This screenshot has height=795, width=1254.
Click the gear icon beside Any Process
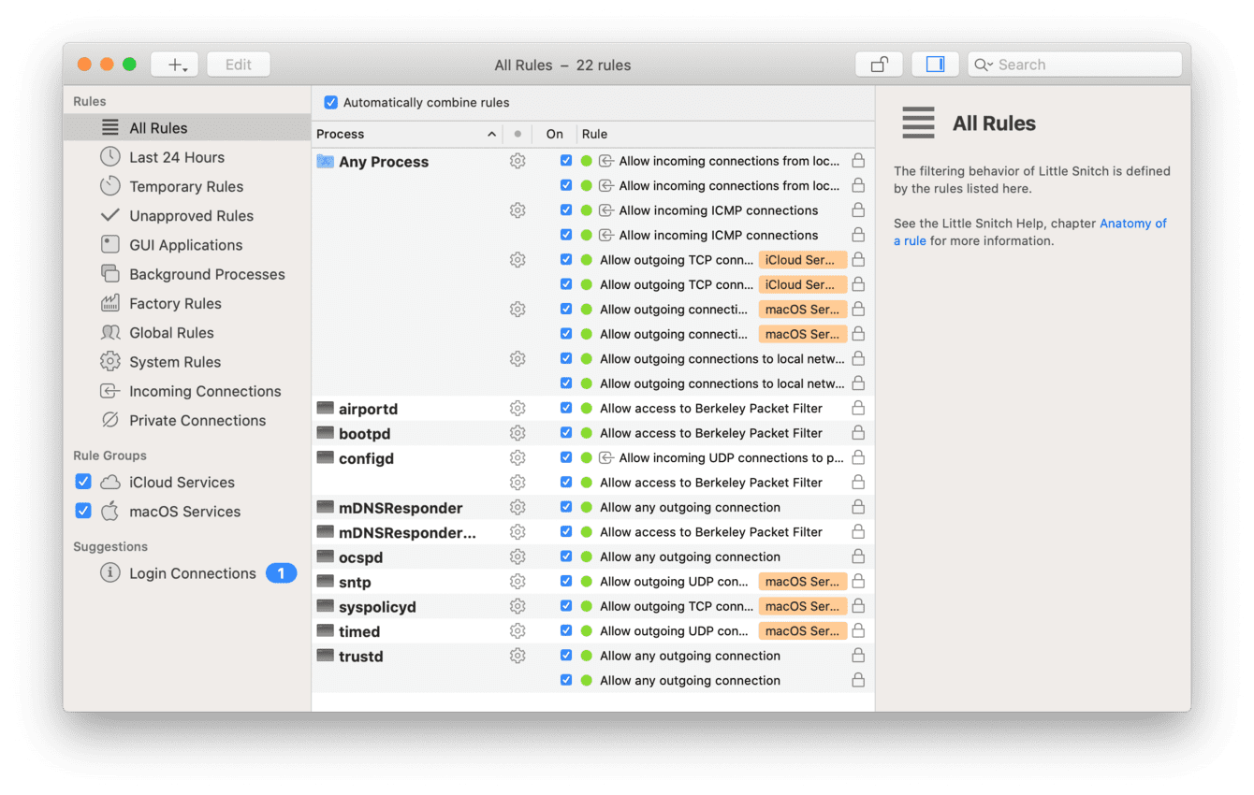tap(518, 162)
